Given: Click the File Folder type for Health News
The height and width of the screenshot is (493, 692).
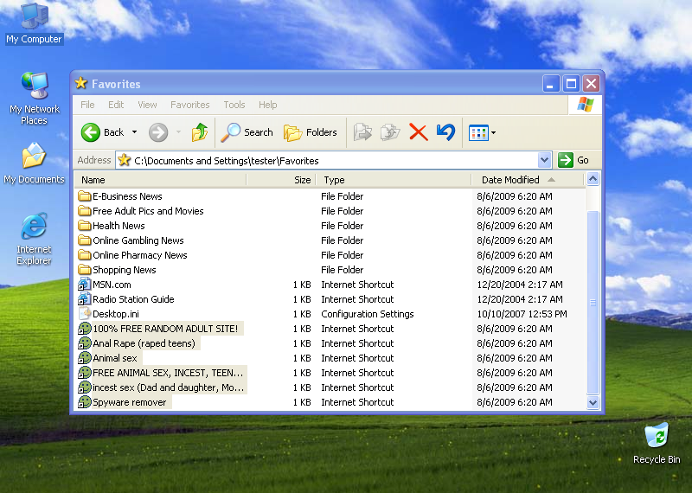Looking at the screenshot, I should pyautogui.click(x=342, y=226).
